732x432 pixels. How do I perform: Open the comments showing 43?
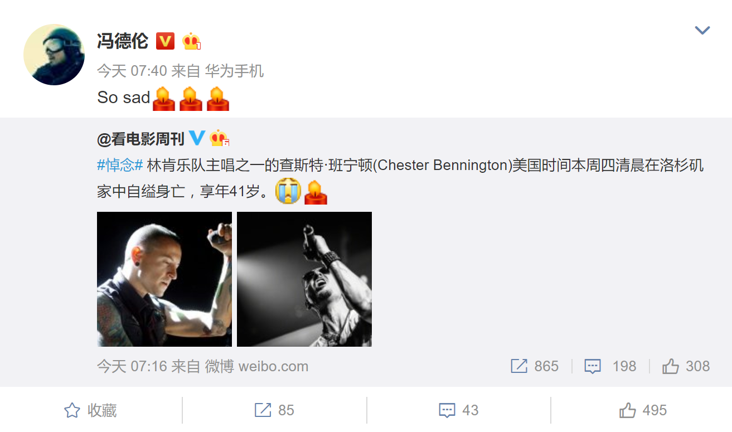[x=458, y=411]
